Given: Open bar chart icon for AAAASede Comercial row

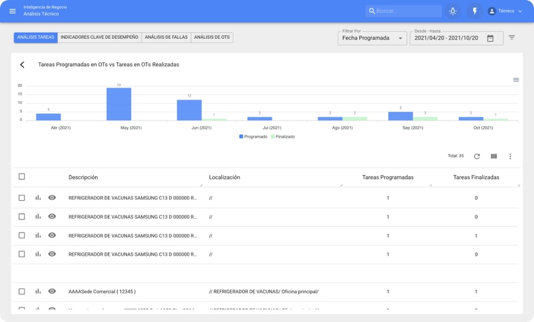Looking at the screenshot, I should click(x=38, y=291).
